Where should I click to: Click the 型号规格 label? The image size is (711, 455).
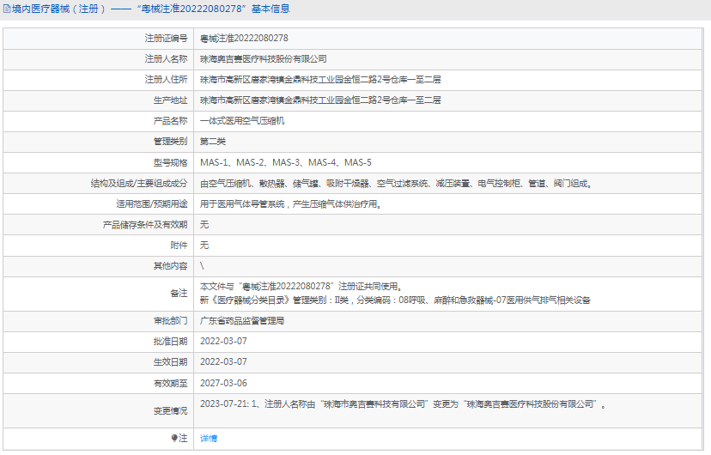point(171,162)
